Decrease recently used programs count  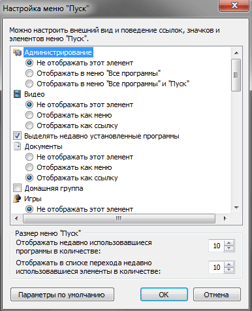tap(228, 248)
